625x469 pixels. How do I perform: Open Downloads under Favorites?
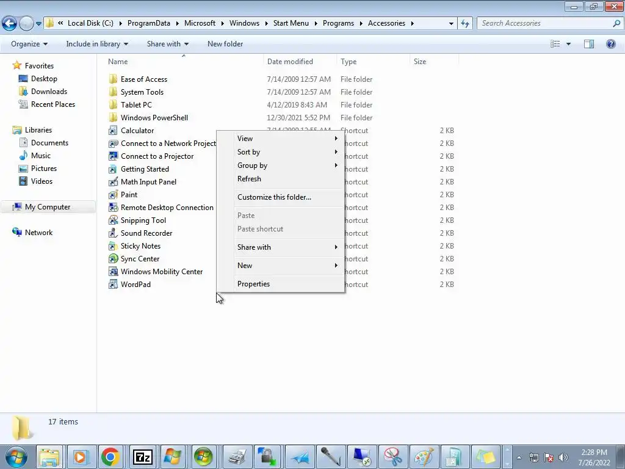[49, 92]
